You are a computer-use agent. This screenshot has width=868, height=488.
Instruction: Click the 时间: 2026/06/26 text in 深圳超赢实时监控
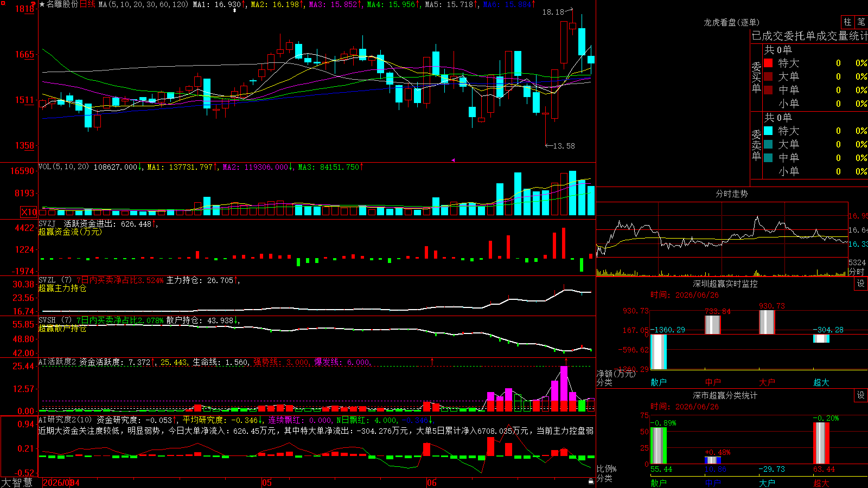point(685,295)
